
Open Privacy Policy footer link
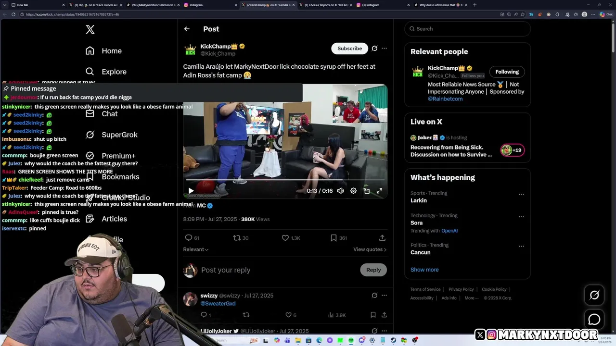[461, 289]
